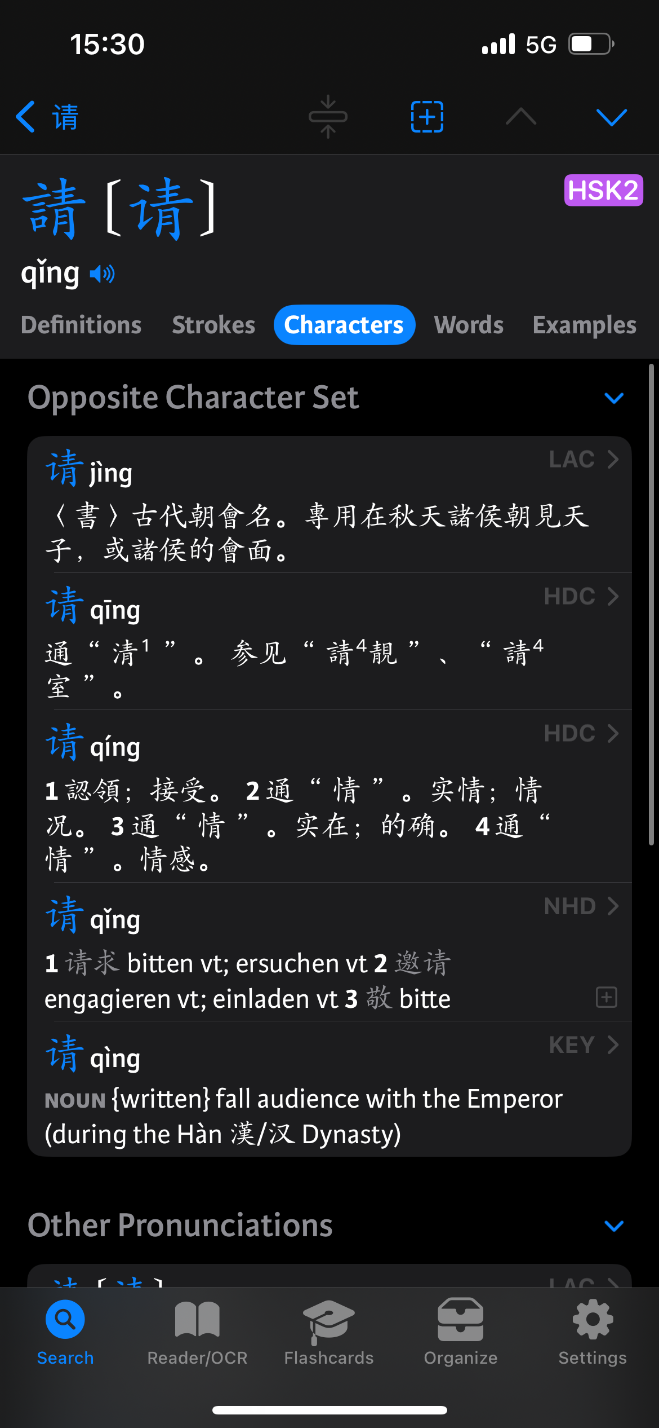Go to the next entry with down arrow
Viewport: 659px width, 1428px height.
click(x=611, y=117)
